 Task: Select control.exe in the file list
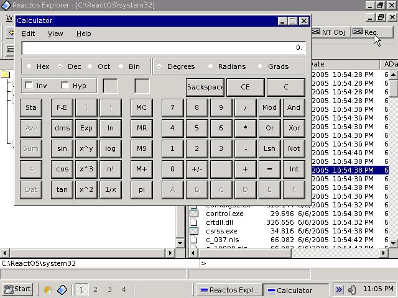click(x=224, y=214)
